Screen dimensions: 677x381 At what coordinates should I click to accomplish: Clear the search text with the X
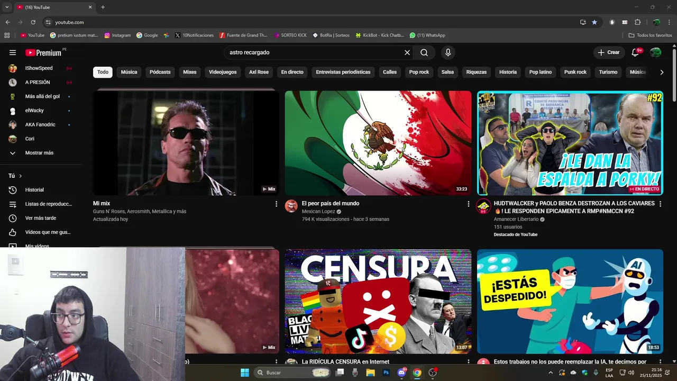pos(407,52)
